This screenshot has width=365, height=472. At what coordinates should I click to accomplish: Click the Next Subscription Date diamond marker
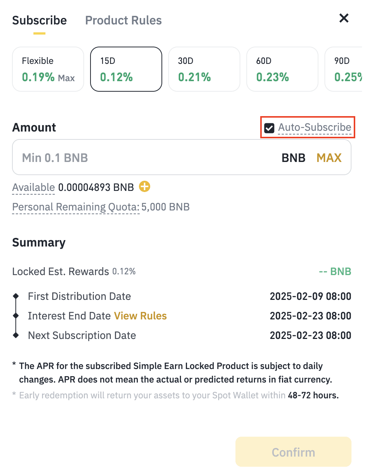pyautogui.click(x=16, y=335)
